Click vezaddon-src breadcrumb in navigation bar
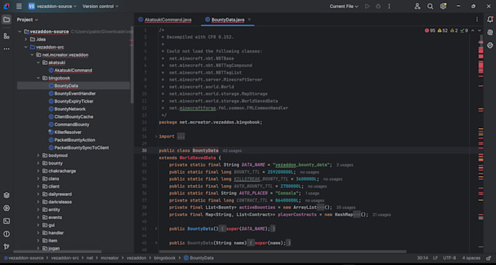This screenshot has width=496, height=265. click(x=65, y=258)
